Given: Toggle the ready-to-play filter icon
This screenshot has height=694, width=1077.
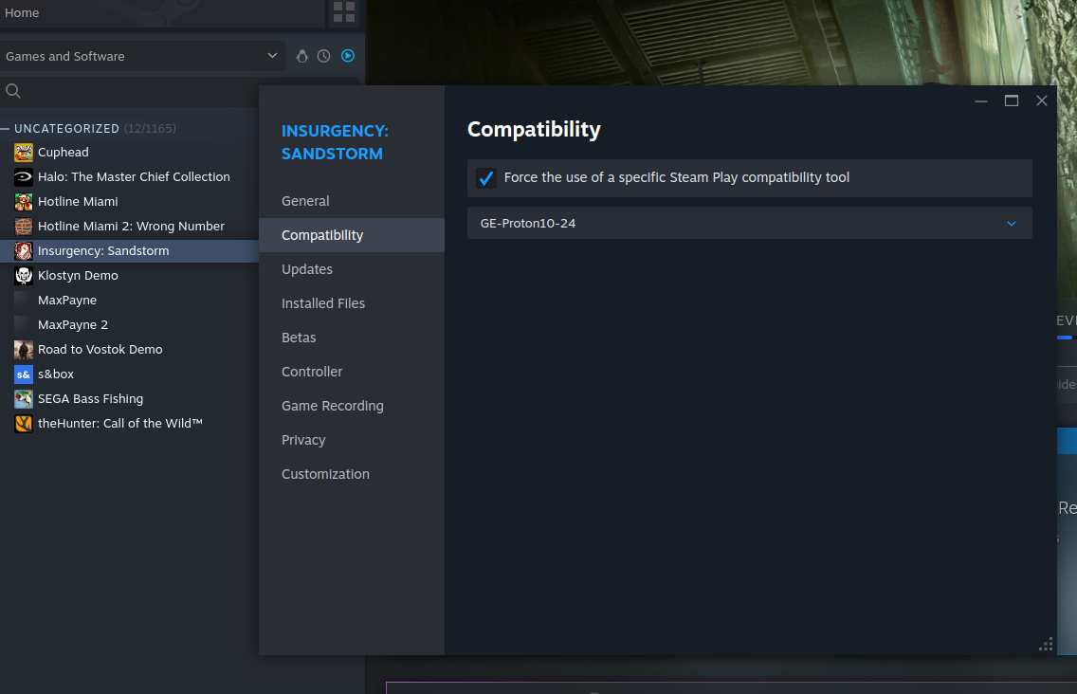Looking at the screenshot, I should pyautogui.click(x=348, y=56).
